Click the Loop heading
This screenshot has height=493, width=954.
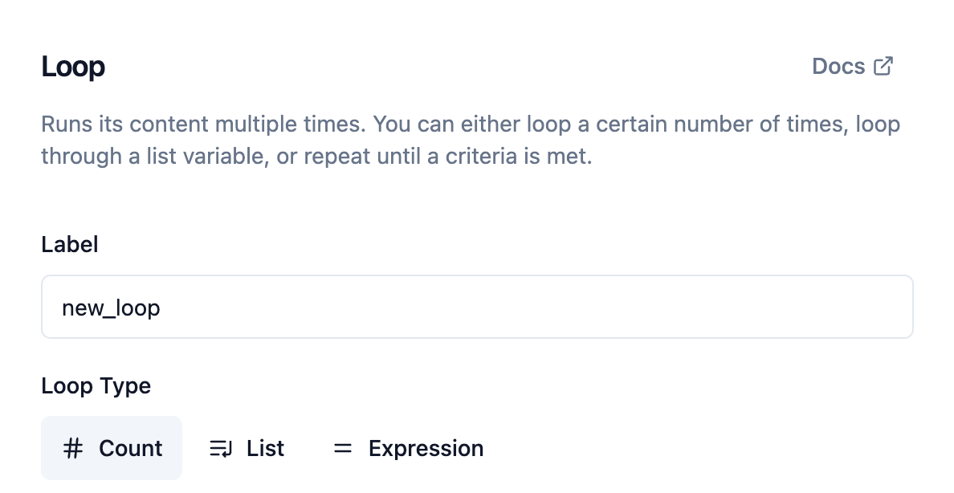(72, 67)
